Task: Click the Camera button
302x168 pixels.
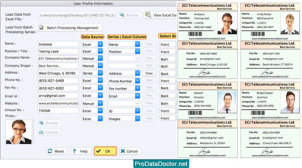Action: tap(49, 133)
